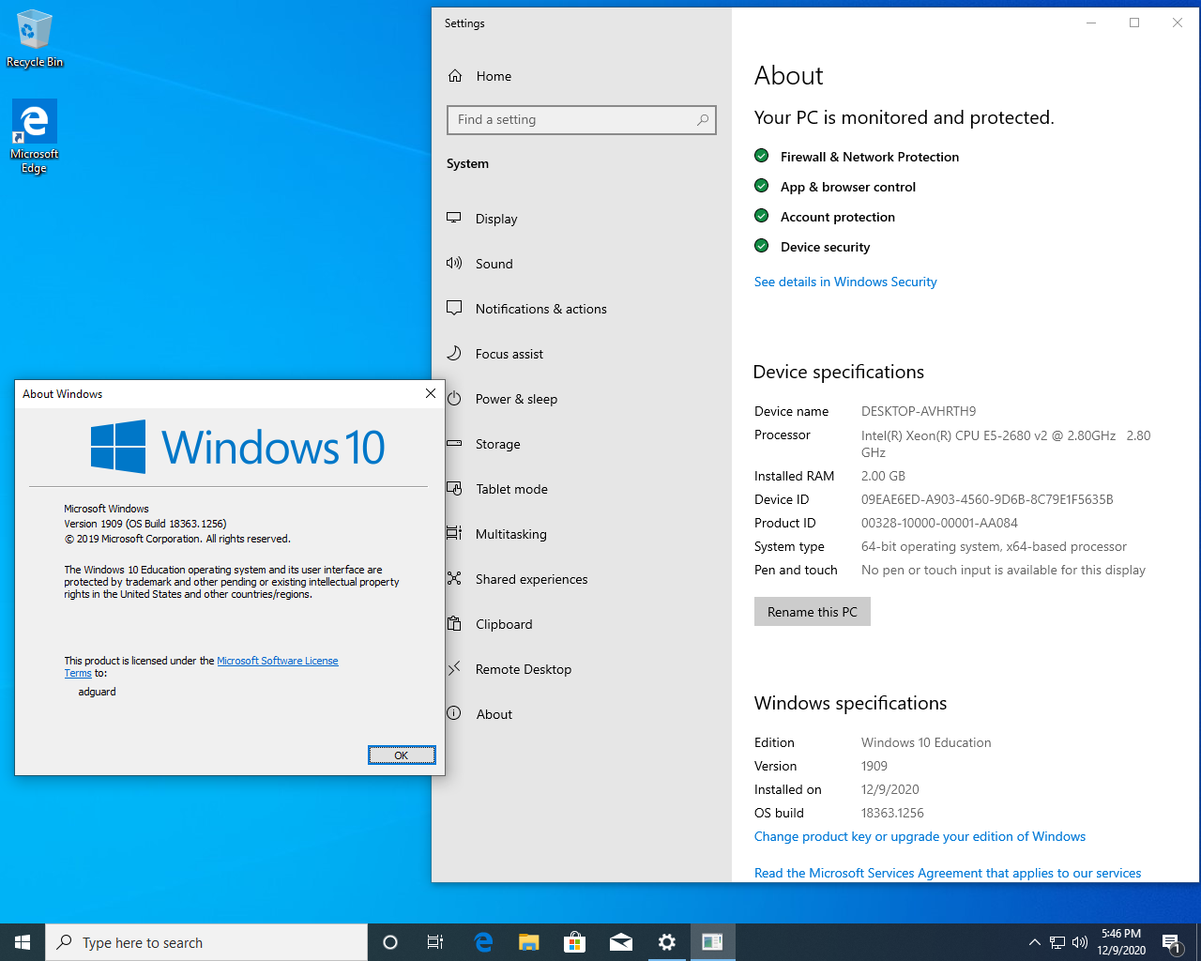Viewport: 1201px width, 961px height.
Task: Open Microsoft Services Agreement link
Action: [948, 873]
